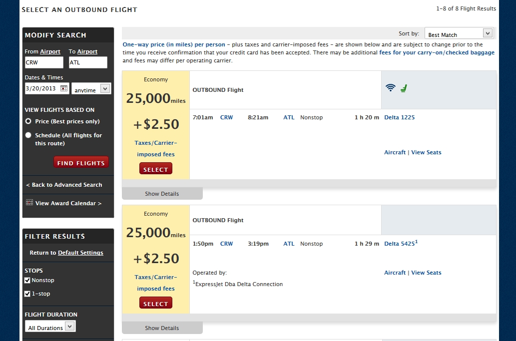Show Details for the 7:01am flight

[162, 194]
